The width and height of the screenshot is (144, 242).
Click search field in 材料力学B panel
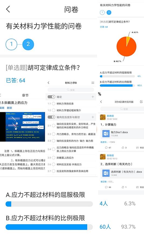(71, 90)
